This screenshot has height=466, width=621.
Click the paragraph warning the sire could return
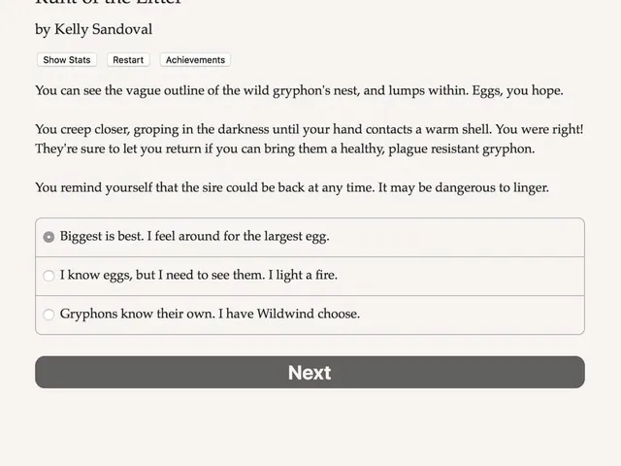[292, 187]
